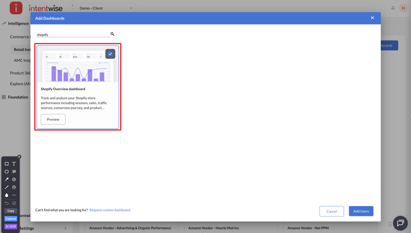
Task: Select the text annotation tool
Action: tap(14, 164)
